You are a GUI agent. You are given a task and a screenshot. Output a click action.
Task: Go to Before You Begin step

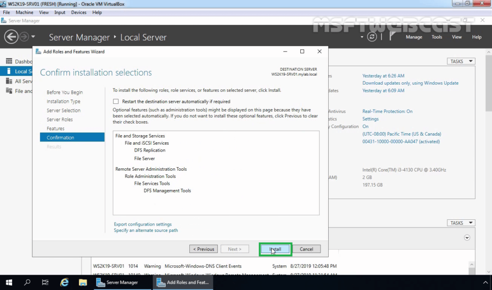(x=65, y=92)
